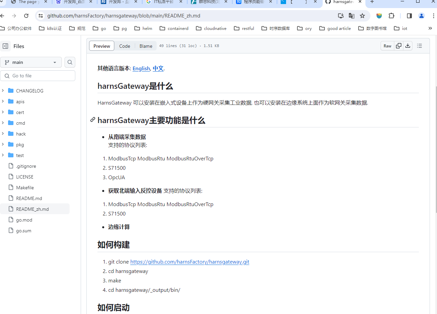Image resolution: width=437 pixels, height=314 pixels.
Task: Expand the cmd folder
Action: coord(3,123)
